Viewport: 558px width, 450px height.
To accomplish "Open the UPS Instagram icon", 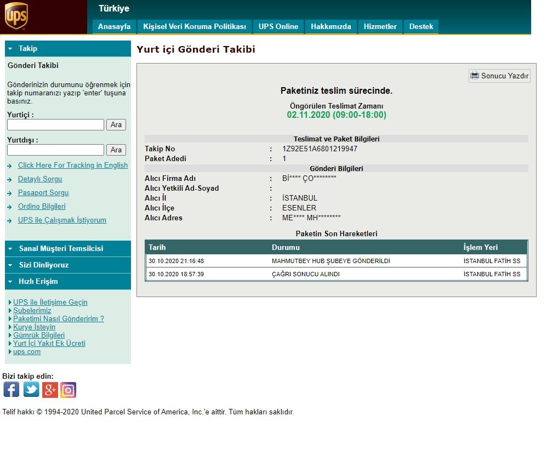I will 69,390.
